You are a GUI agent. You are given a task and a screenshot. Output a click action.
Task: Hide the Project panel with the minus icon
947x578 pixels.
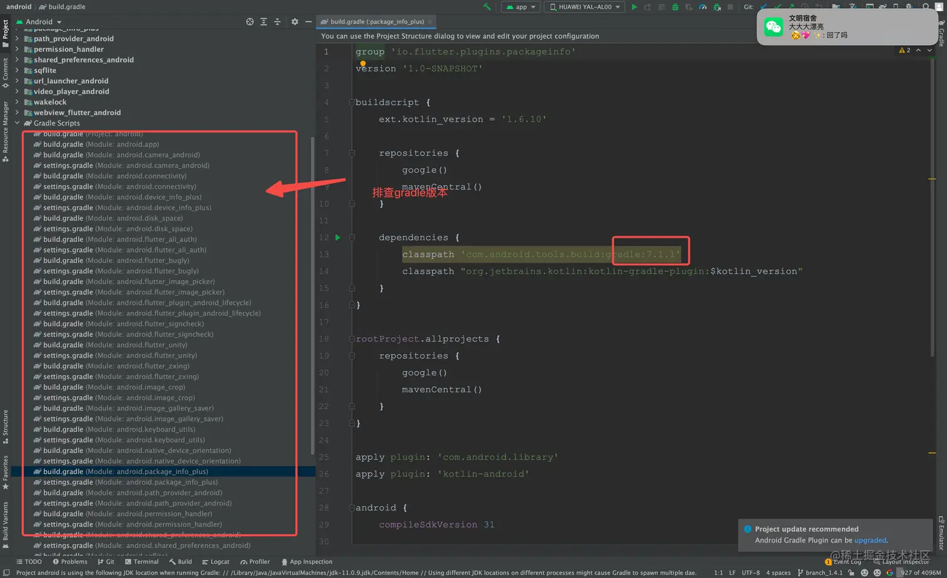[308, 21]
